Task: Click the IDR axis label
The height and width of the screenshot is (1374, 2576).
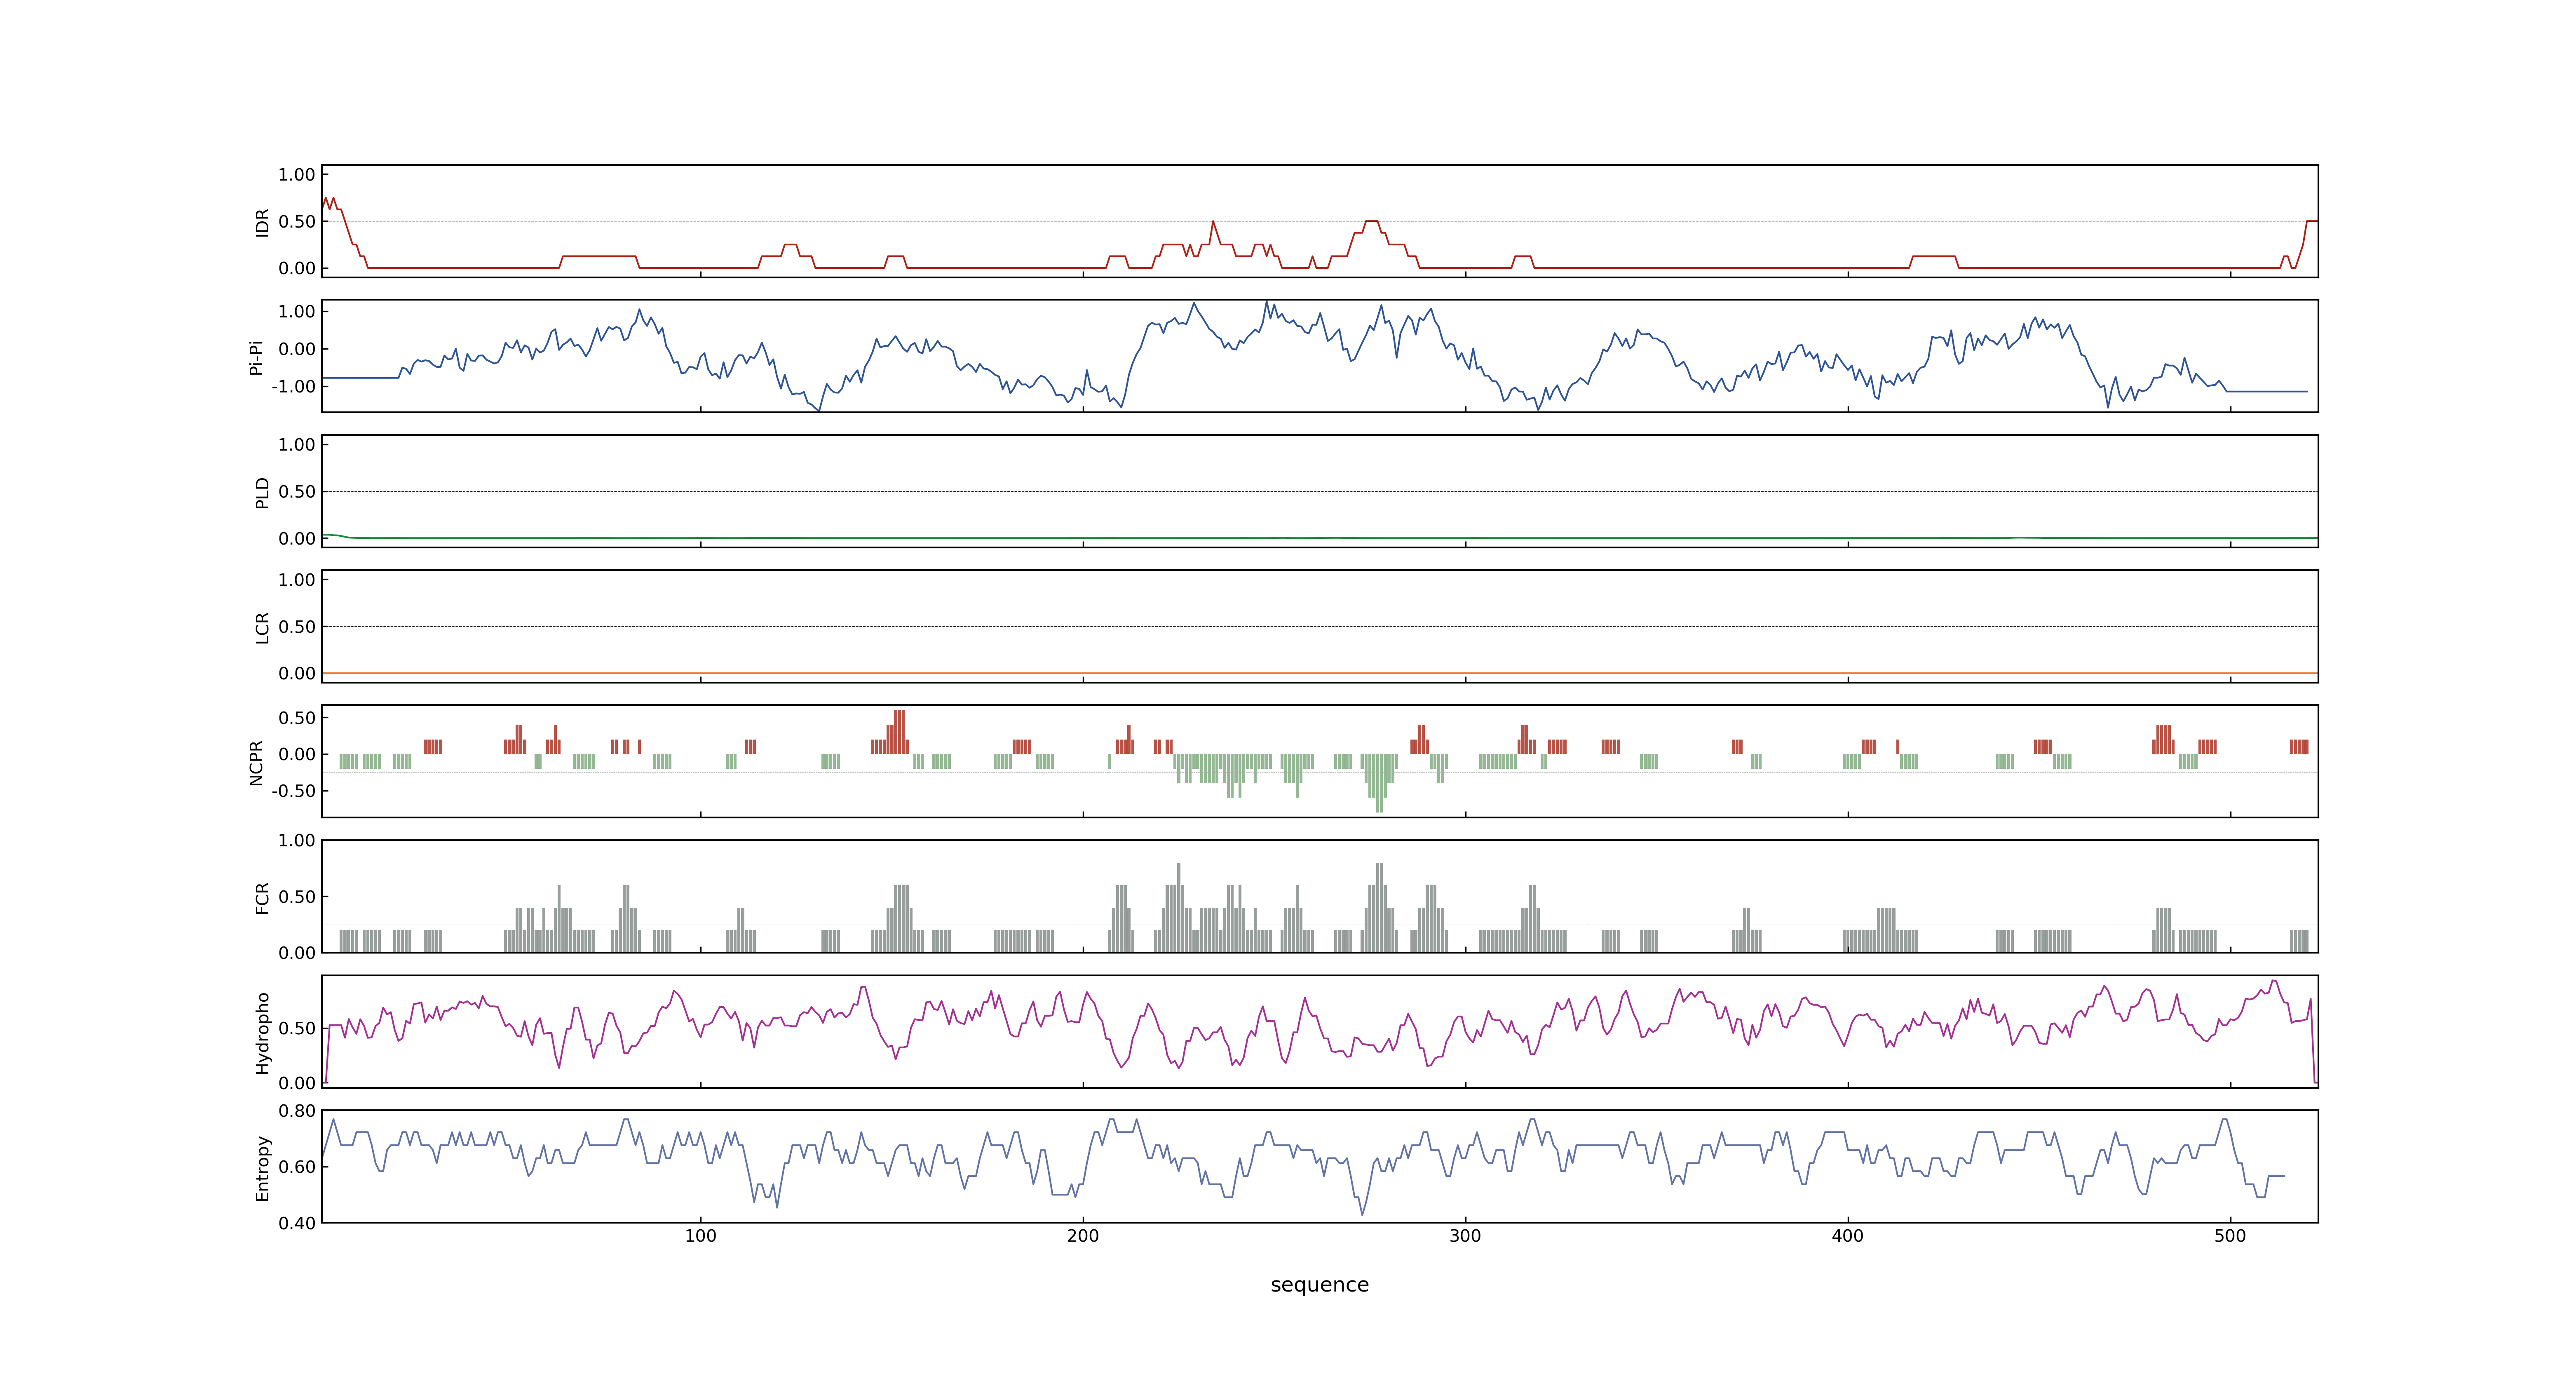Action: pyautogui.click(x=263, y=222)
